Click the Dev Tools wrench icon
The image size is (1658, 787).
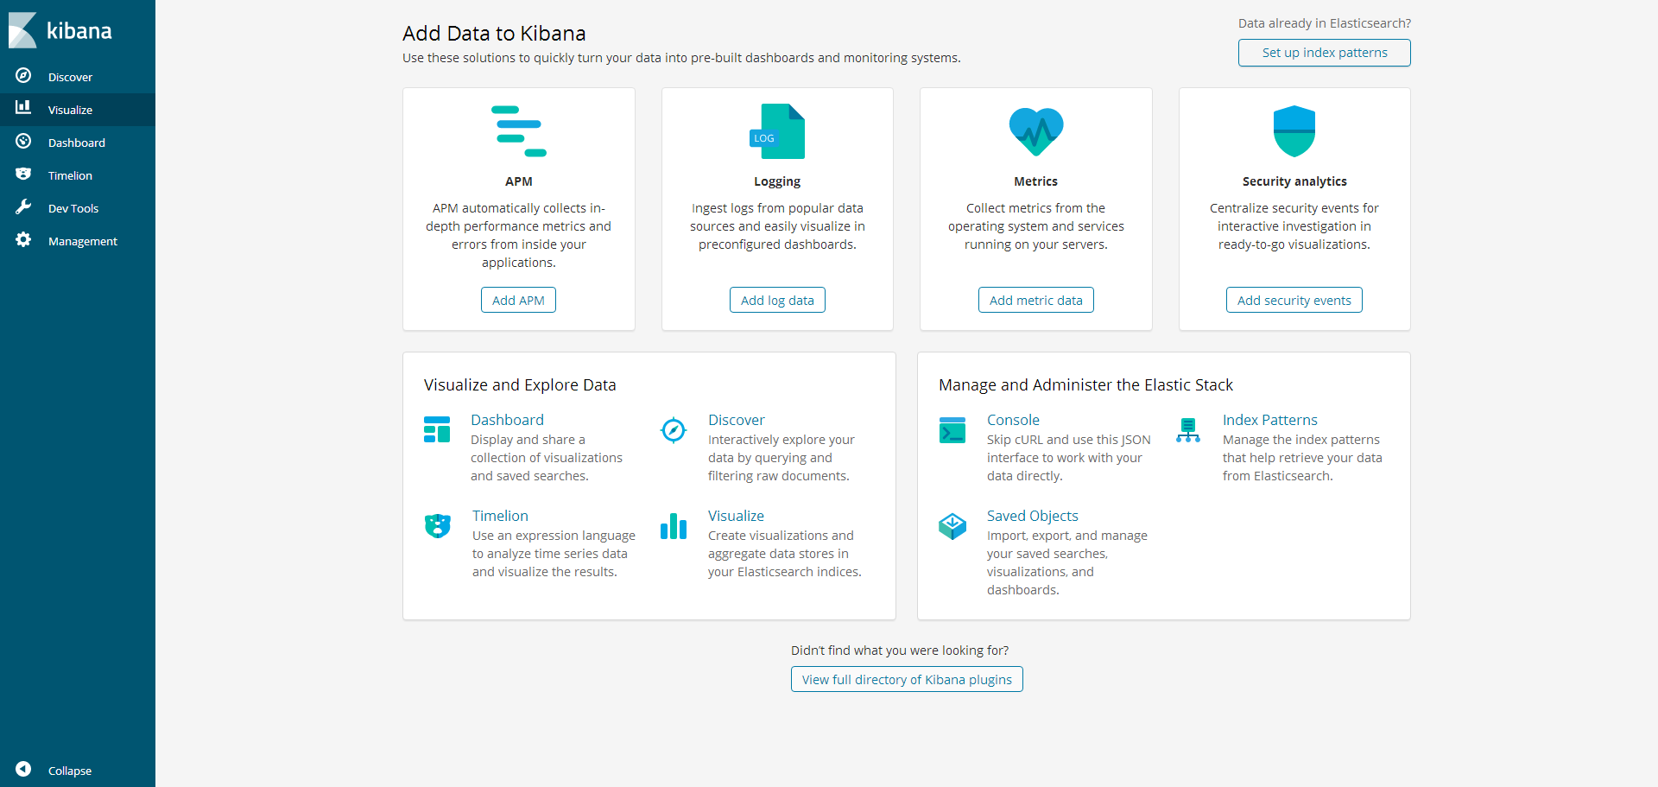pos(23,206)
